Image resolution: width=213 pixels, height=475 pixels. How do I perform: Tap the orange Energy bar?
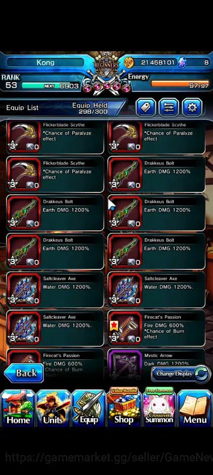(180, 83)
